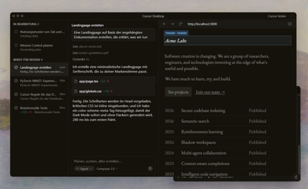Click the BEREIT FÜR REVIEW 4 section header

28,59
